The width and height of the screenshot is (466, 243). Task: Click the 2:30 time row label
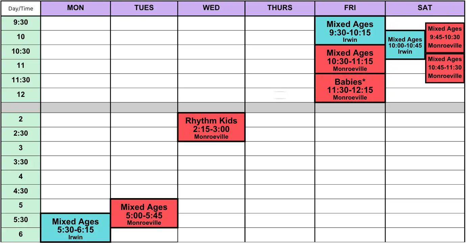pyautogui.click(x=21, y=134)
